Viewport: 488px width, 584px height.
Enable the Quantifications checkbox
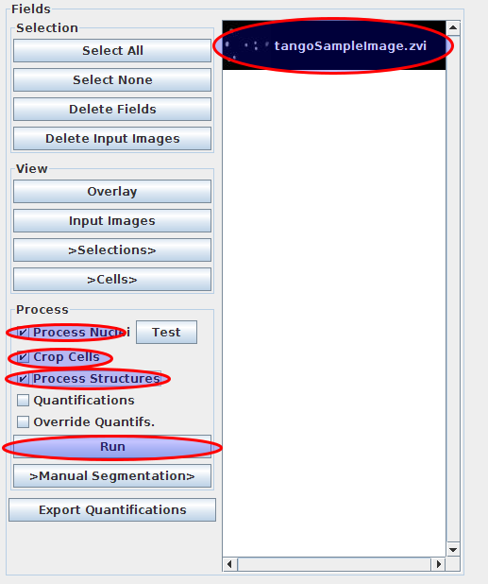(23, 401)
